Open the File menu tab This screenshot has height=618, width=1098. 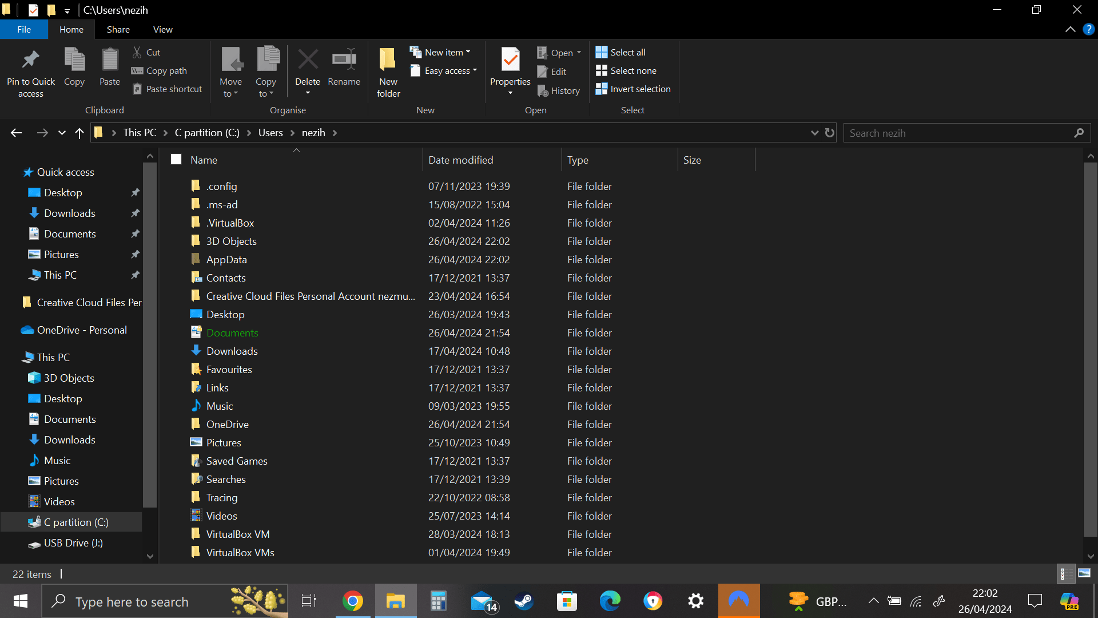pyautogui.click(x=24, y=29)
